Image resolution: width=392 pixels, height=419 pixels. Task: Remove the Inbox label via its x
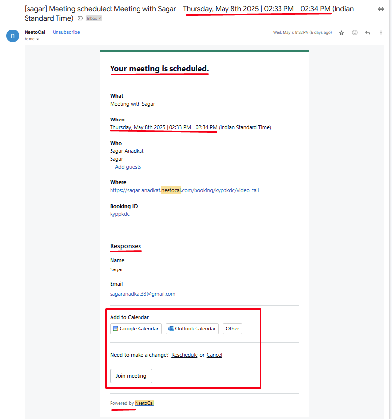tap(100, 18)
